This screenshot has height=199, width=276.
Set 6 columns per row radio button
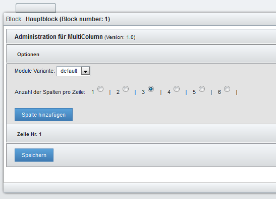point(227,89)
